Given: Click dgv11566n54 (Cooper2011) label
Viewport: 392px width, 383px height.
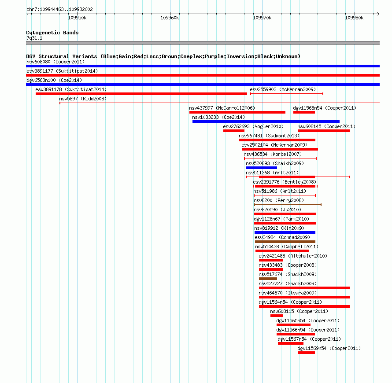Looking at the screenshot, I should click(308, 330).
